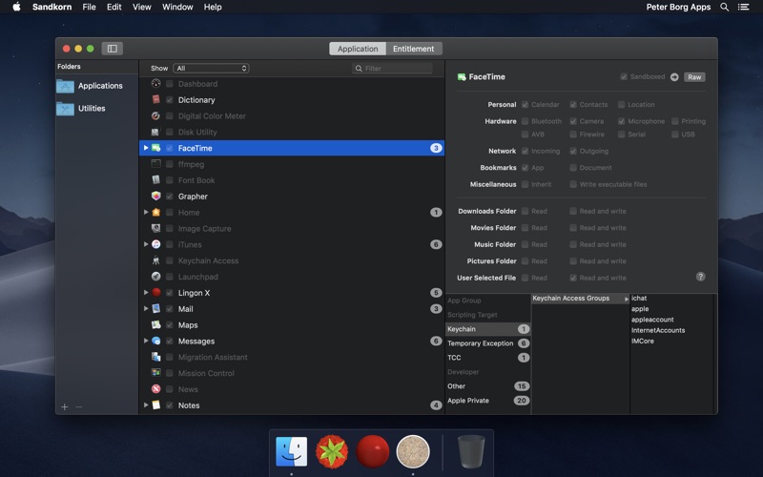
Task: Open help with the question mark icon
Action: point(700,277)
